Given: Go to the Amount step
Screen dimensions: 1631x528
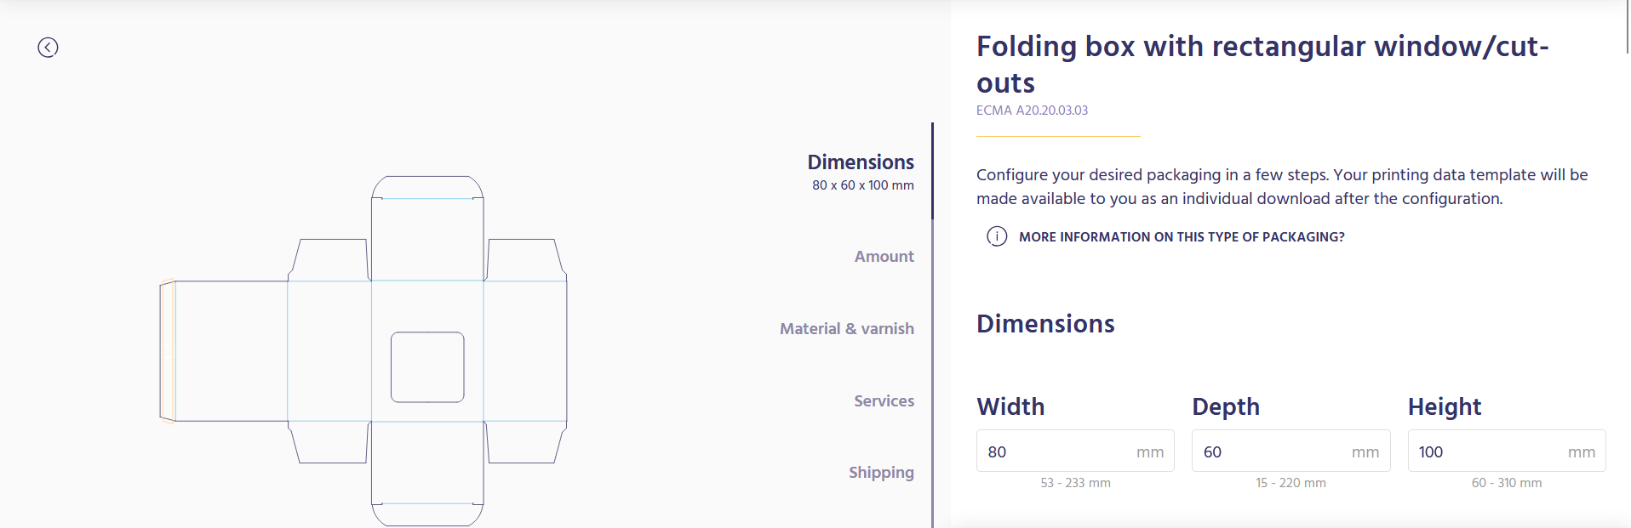Looking at the screenshot, I should point(884,257).
